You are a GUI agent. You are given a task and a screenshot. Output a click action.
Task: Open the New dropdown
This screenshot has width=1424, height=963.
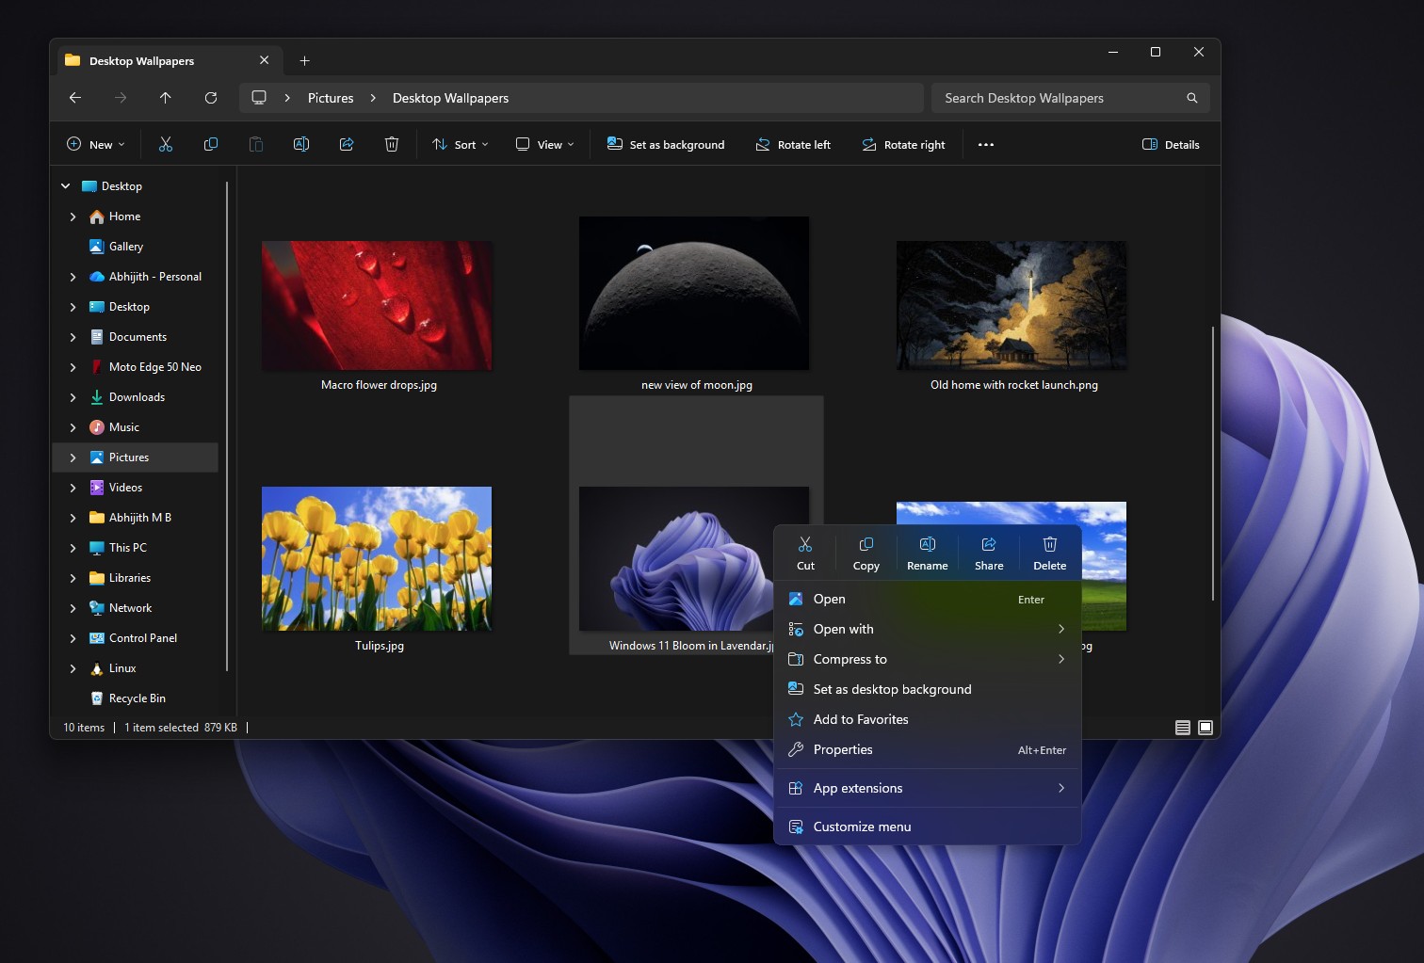pos(95,144)
